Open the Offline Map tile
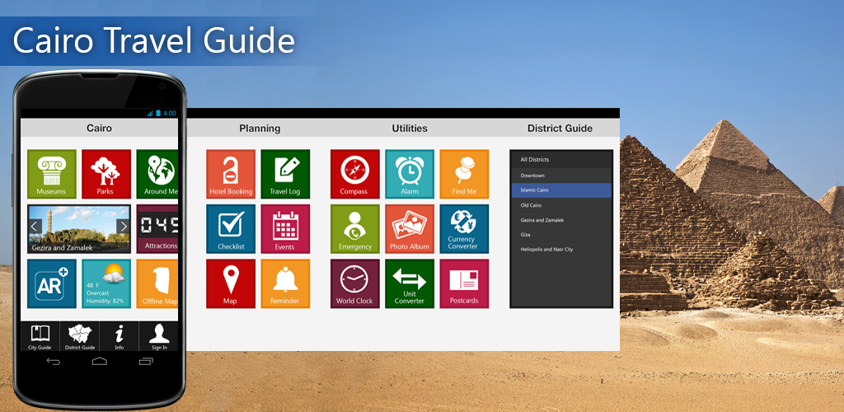The height and width of the screenshot is (412, 844). click(x=157, y=284)
